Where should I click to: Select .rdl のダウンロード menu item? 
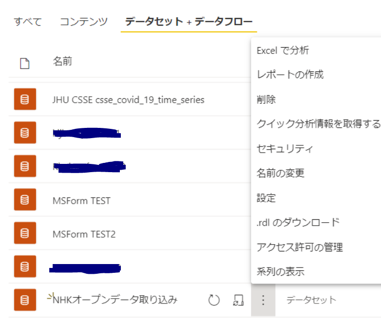[298, 222]
